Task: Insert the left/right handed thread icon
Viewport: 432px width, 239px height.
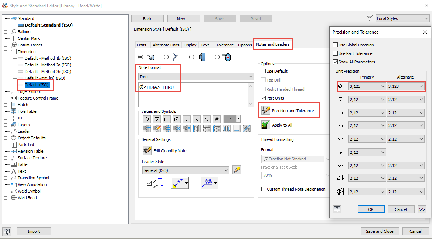Action: pyautogui.click(x=246, y=128)
